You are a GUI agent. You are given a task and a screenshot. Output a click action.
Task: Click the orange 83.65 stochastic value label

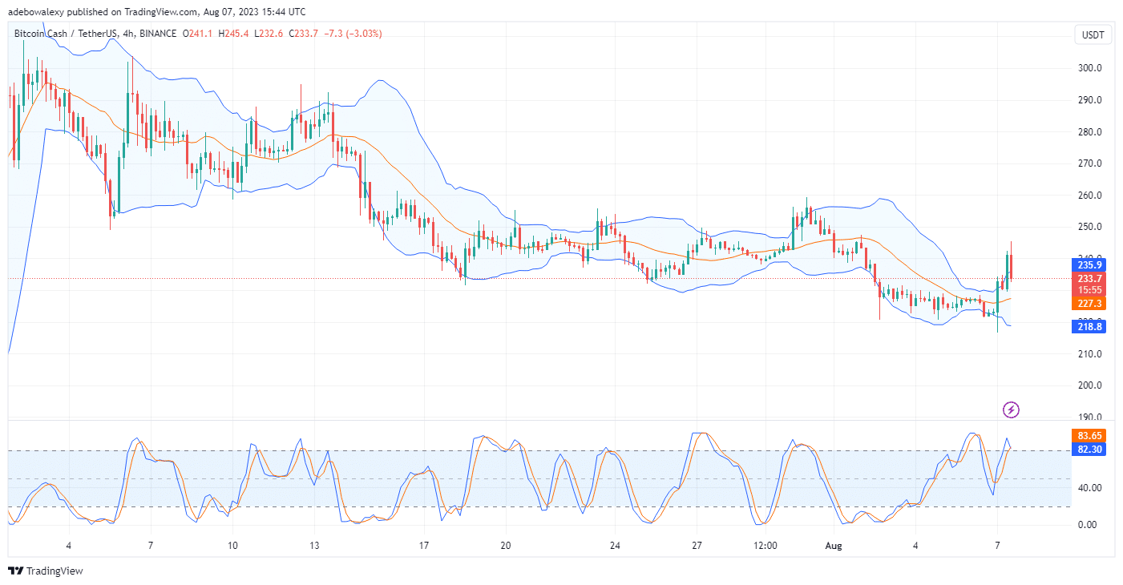coord(1089,435)
